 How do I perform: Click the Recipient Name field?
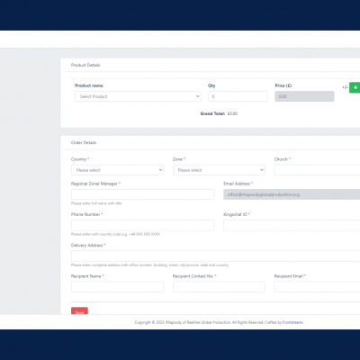(x=117, y=287)
